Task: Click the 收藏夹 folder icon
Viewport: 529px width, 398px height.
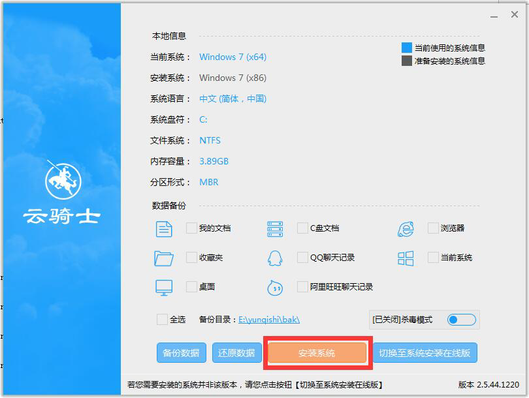Action: tap(163, 258)
